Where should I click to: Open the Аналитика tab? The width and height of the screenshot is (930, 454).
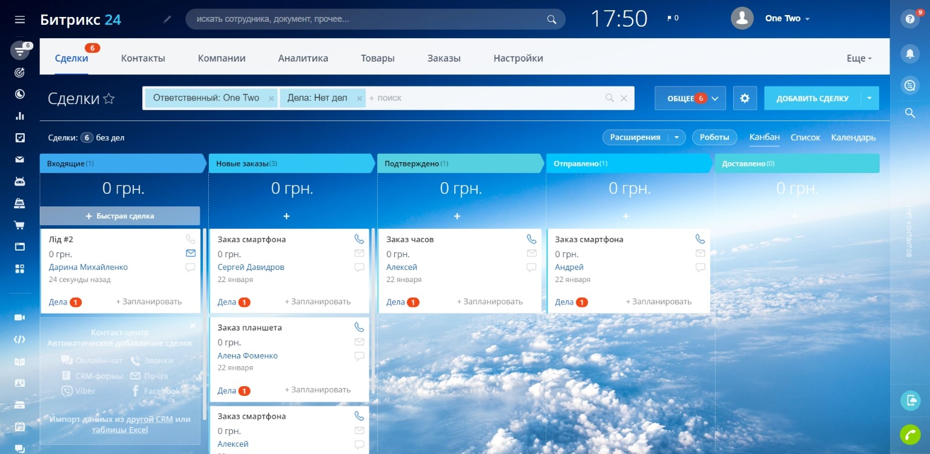click(303, 59)
